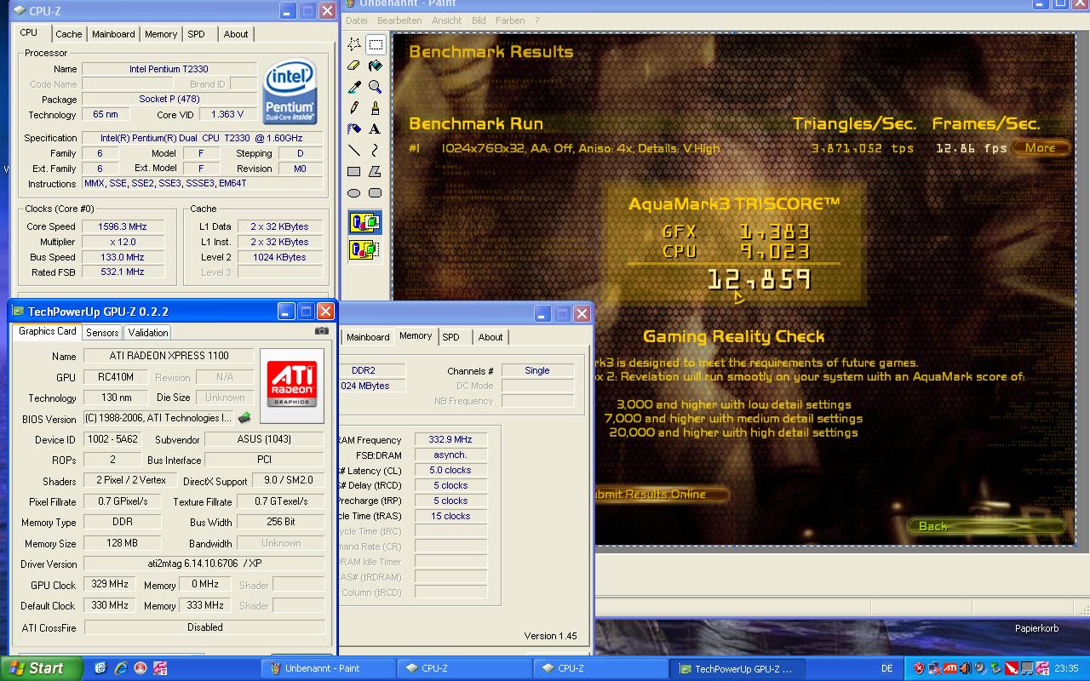This screenshot has width=1090, height=681.
Task: Open the Sensors tab in GPU-Z
Action: (x=102, y=333)
